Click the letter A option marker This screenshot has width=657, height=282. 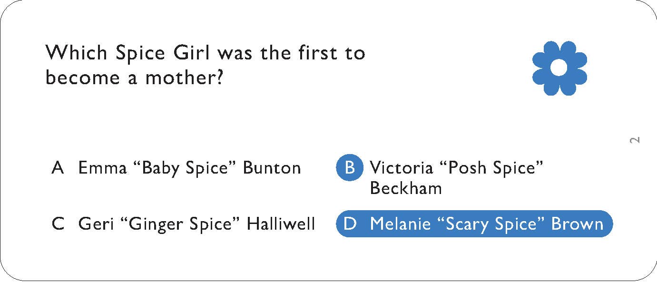(x=58, y=168)
